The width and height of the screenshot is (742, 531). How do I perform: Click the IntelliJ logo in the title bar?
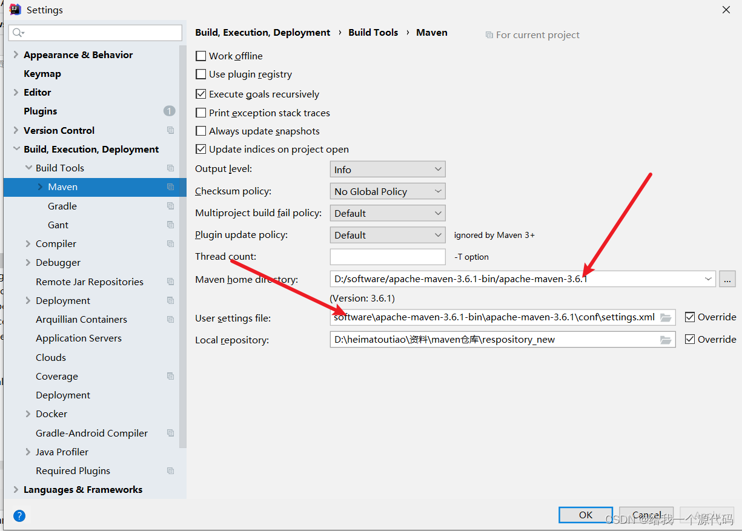[x=15, y=10]
